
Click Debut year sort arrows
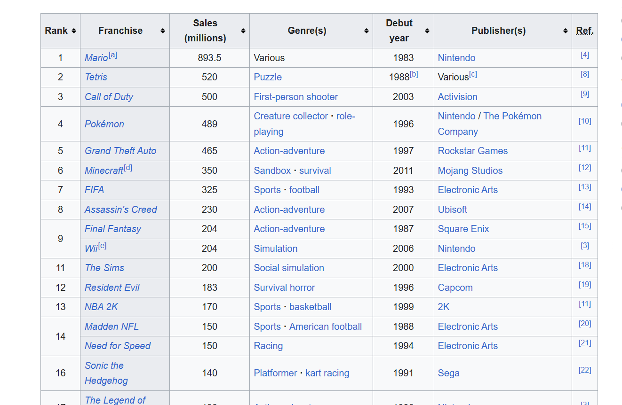click(x=427, y=31)
